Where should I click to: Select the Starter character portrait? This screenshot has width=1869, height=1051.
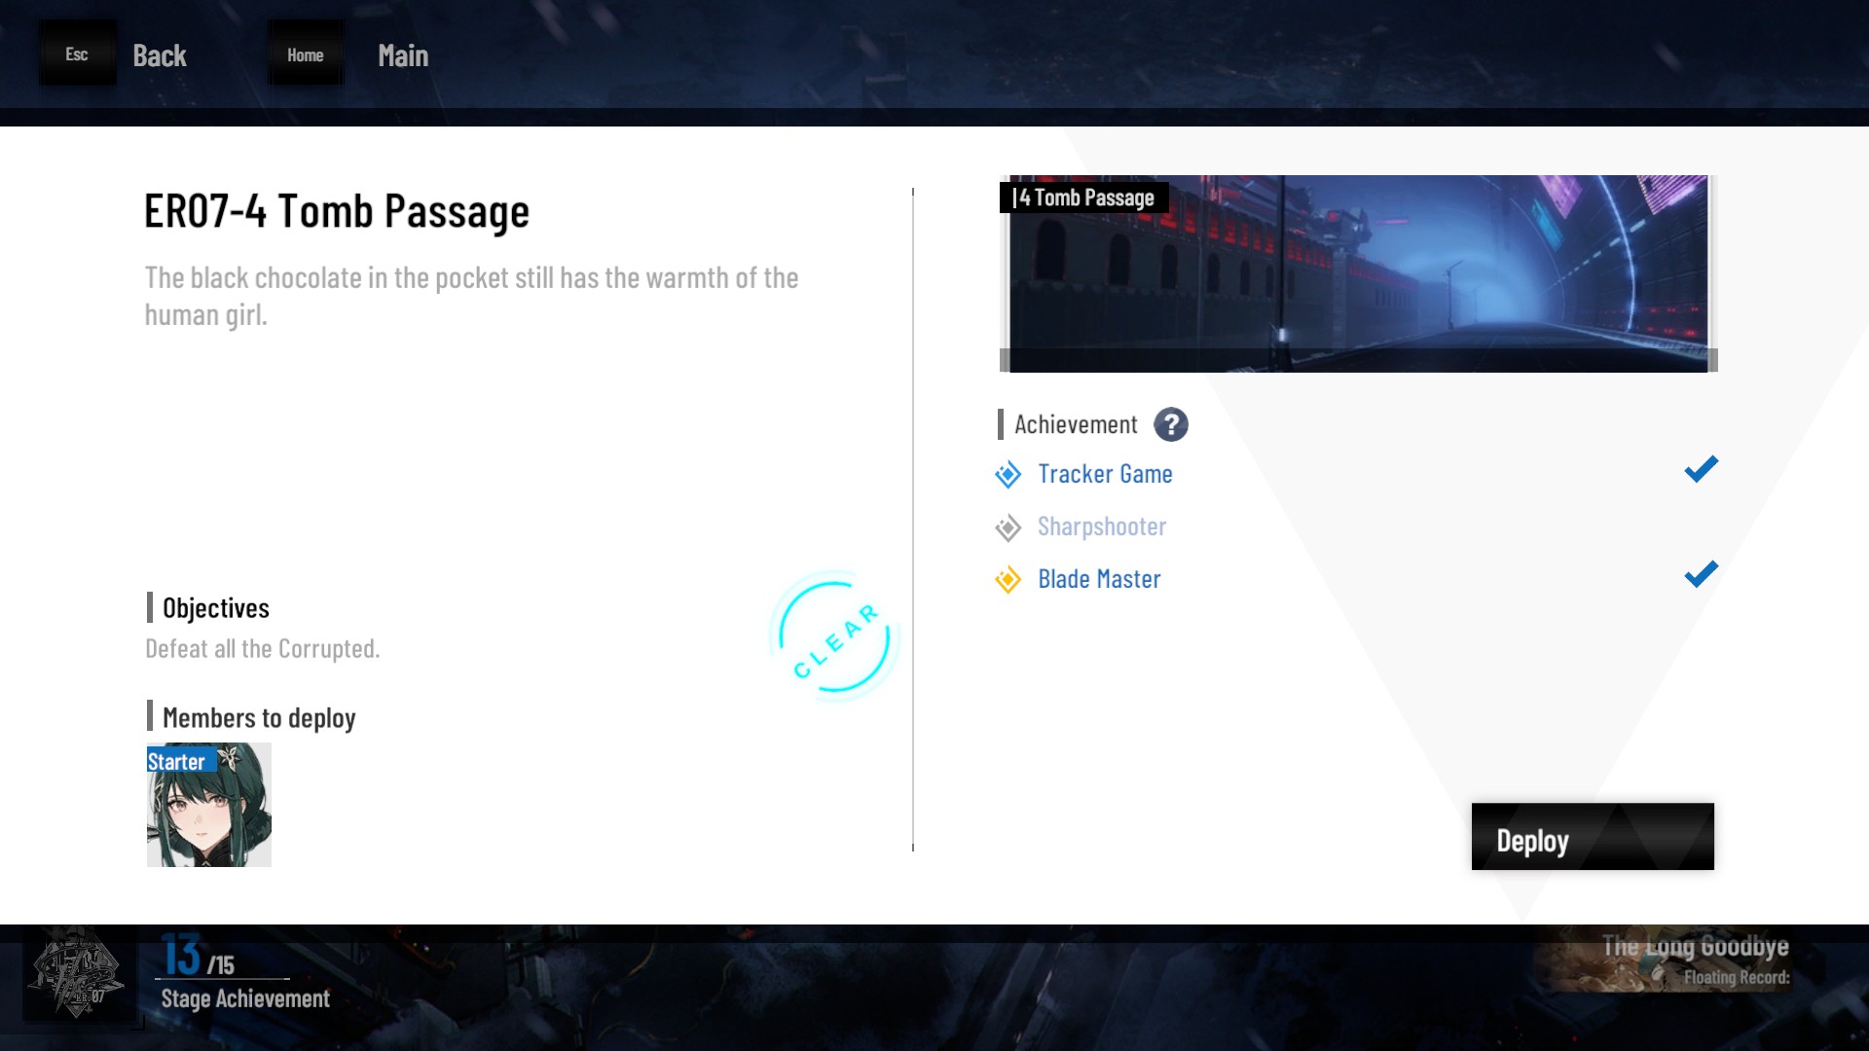(209, 805)
